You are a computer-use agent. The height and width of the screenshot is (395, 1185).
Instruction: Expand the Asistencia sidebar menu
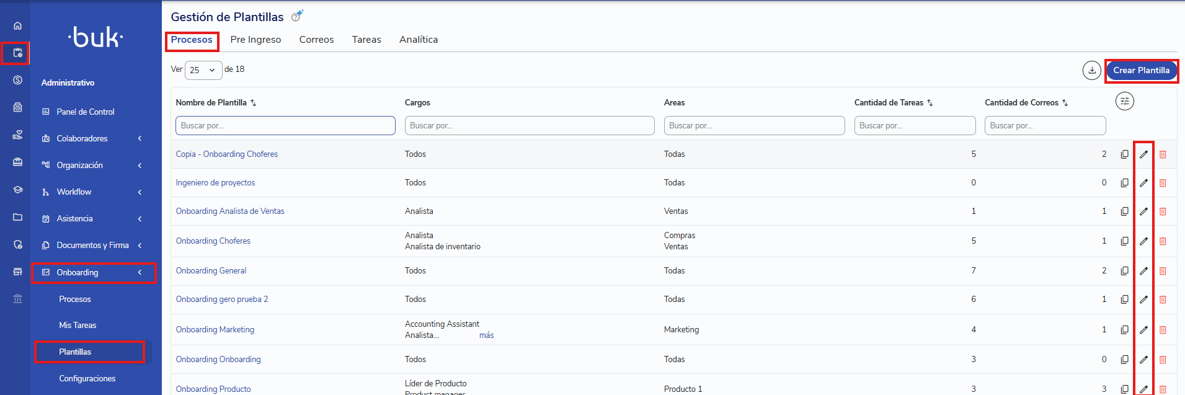pyautogui.click(x=140, y=218)
